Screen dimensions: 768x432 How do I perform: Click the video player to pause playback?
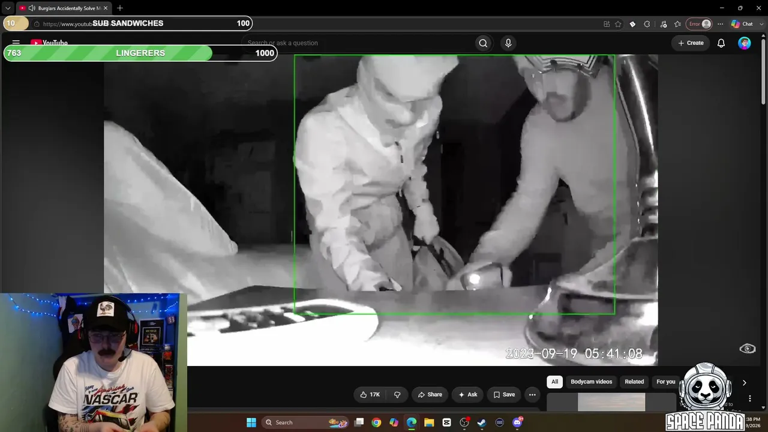coord(381,210)
